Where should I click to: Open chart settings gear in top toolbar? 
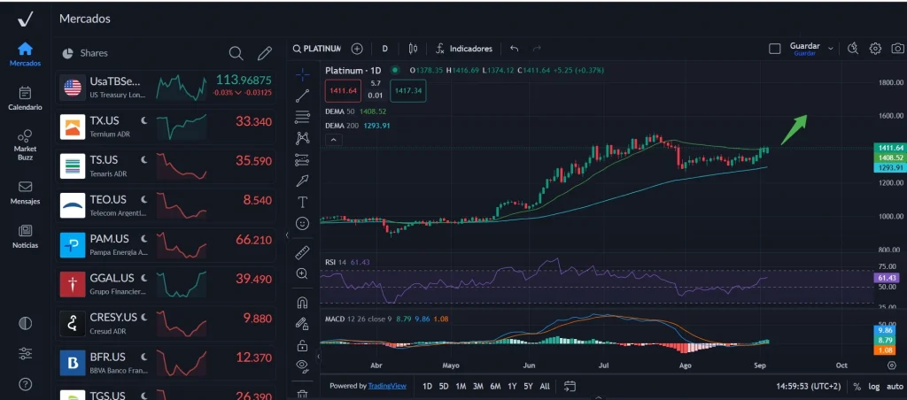pyautogui.click(x=875, y=49)
